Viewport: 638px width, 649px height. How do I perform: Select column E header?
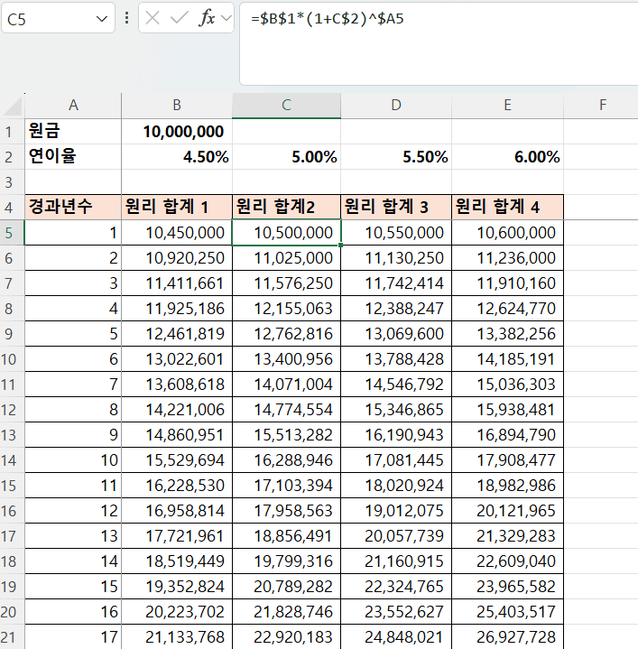tap(507, 106)
